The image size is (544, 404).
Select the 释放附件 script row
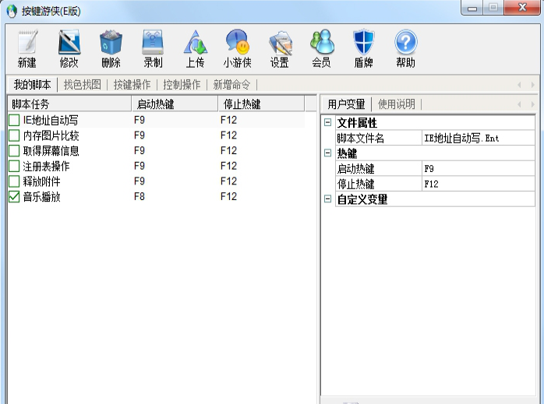click(156, 181)
